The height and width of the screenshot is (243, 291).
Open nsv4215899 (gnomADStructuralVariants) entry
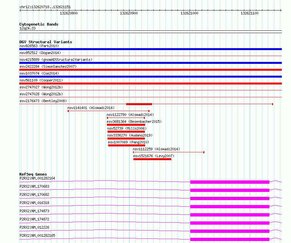coord(56,60)
